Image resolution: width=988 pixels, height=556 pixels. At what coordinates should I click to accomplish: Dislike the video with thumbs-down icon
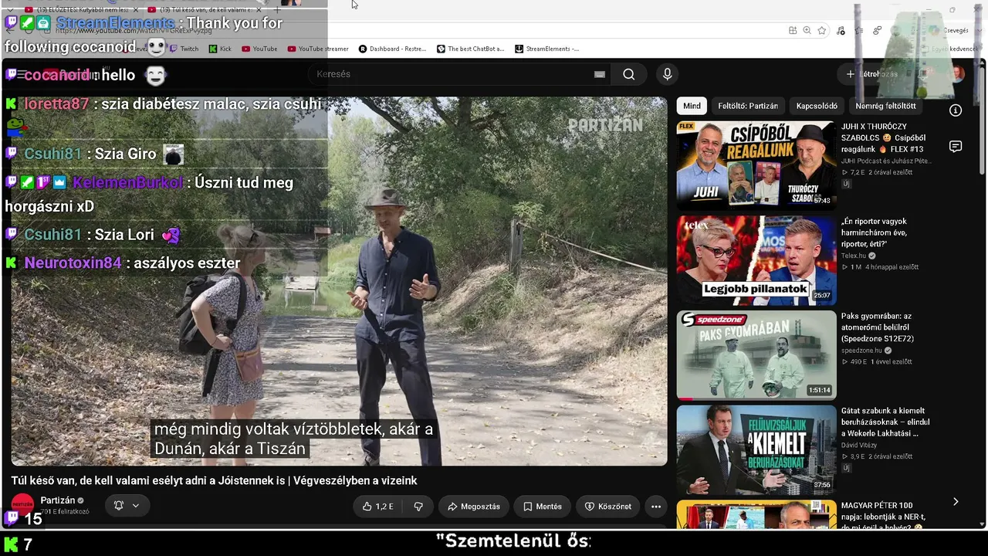[x=418, y=507]
